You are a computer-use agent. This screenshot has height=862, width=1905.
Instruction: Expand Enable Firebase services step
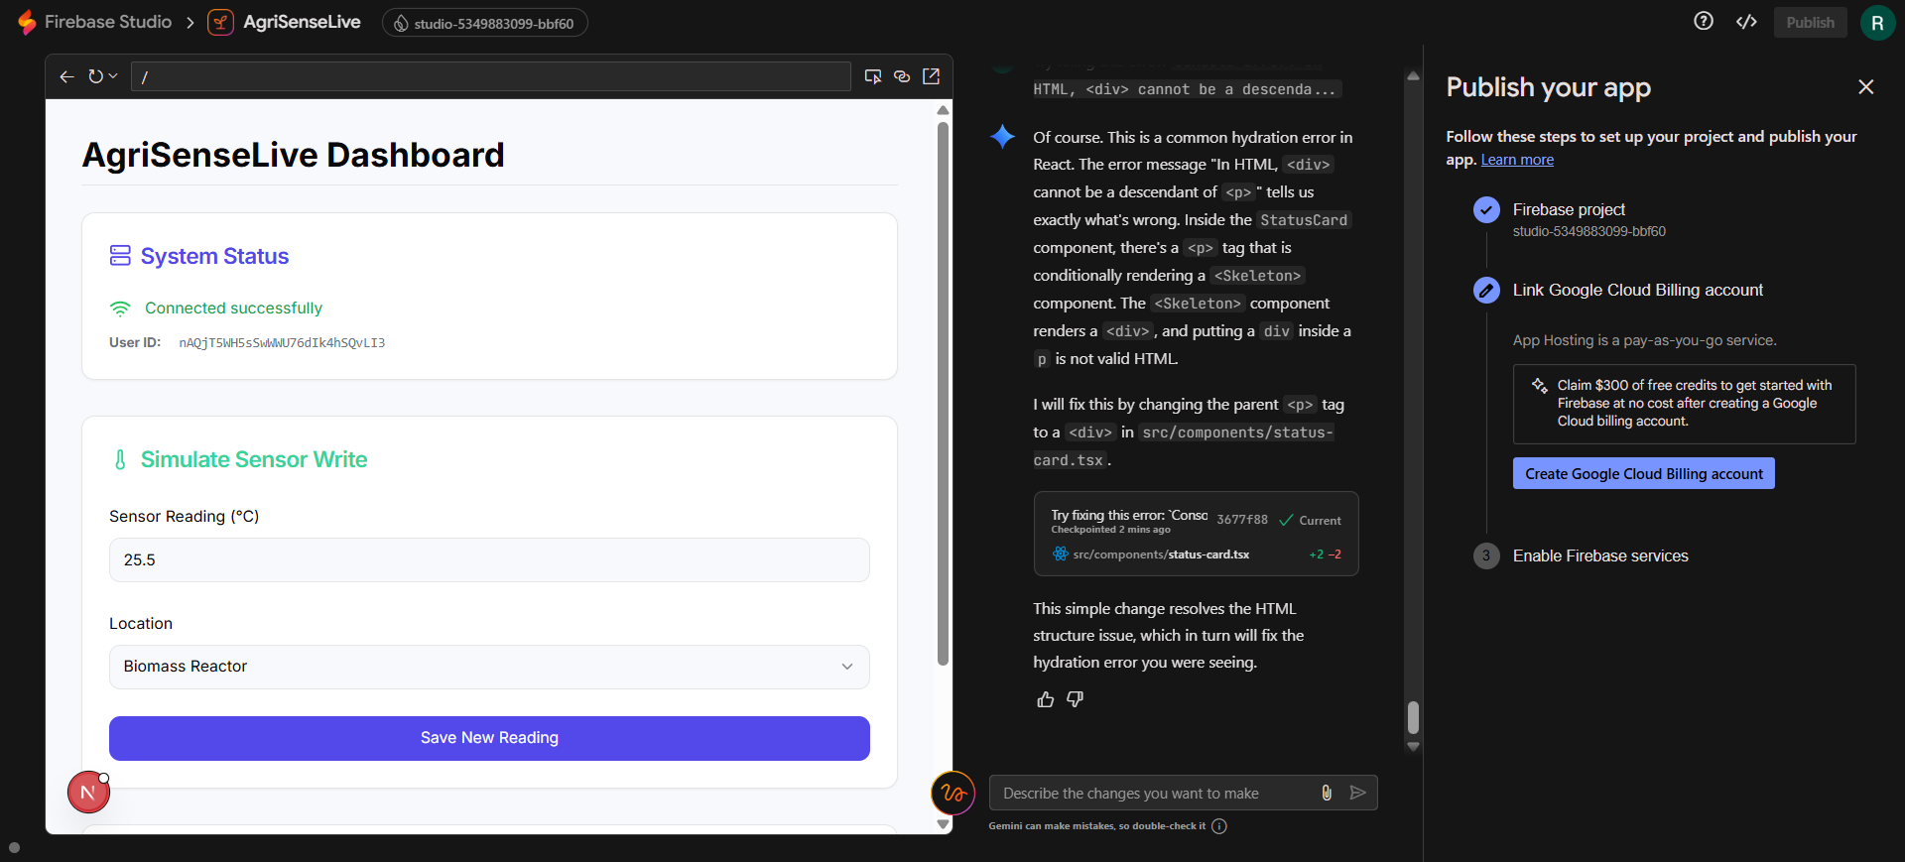point(1599,556)
